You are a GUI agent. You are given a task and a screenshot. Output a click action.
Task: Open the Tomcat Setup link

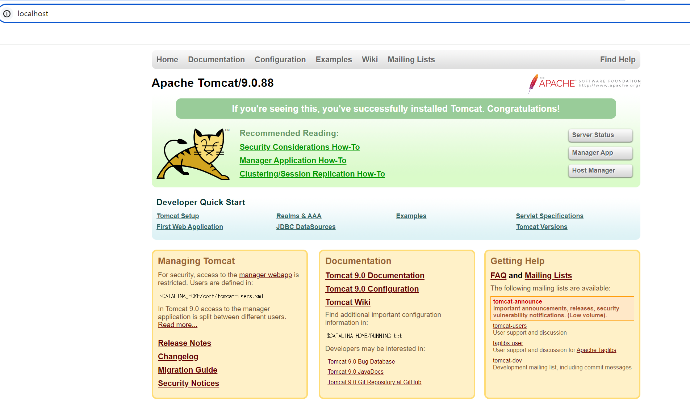[178, 216]
